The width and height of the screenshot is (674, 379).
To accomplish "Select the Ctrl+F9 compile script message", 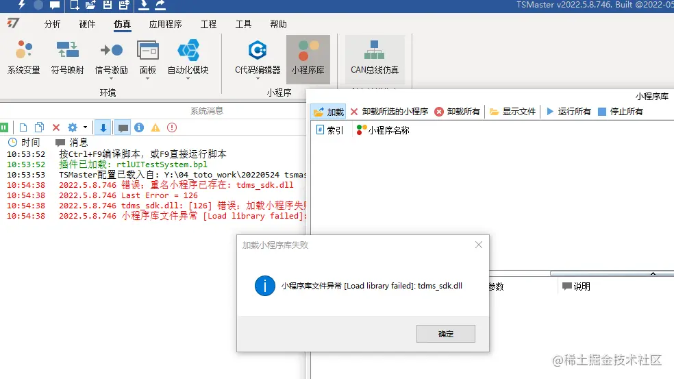I will point(142,154).
